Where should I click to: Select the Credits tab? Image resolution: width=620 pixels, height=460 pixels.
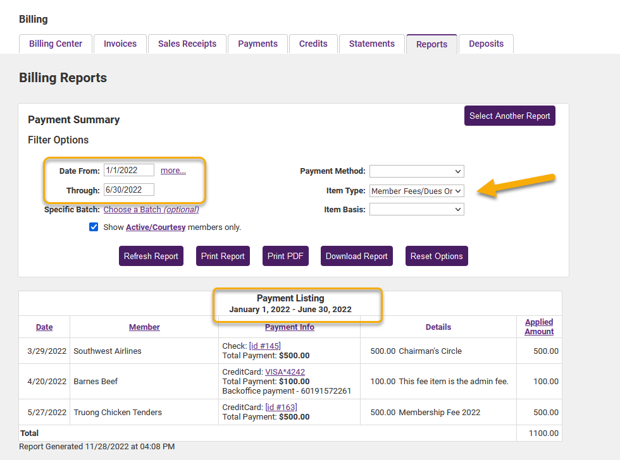point(313,44)
